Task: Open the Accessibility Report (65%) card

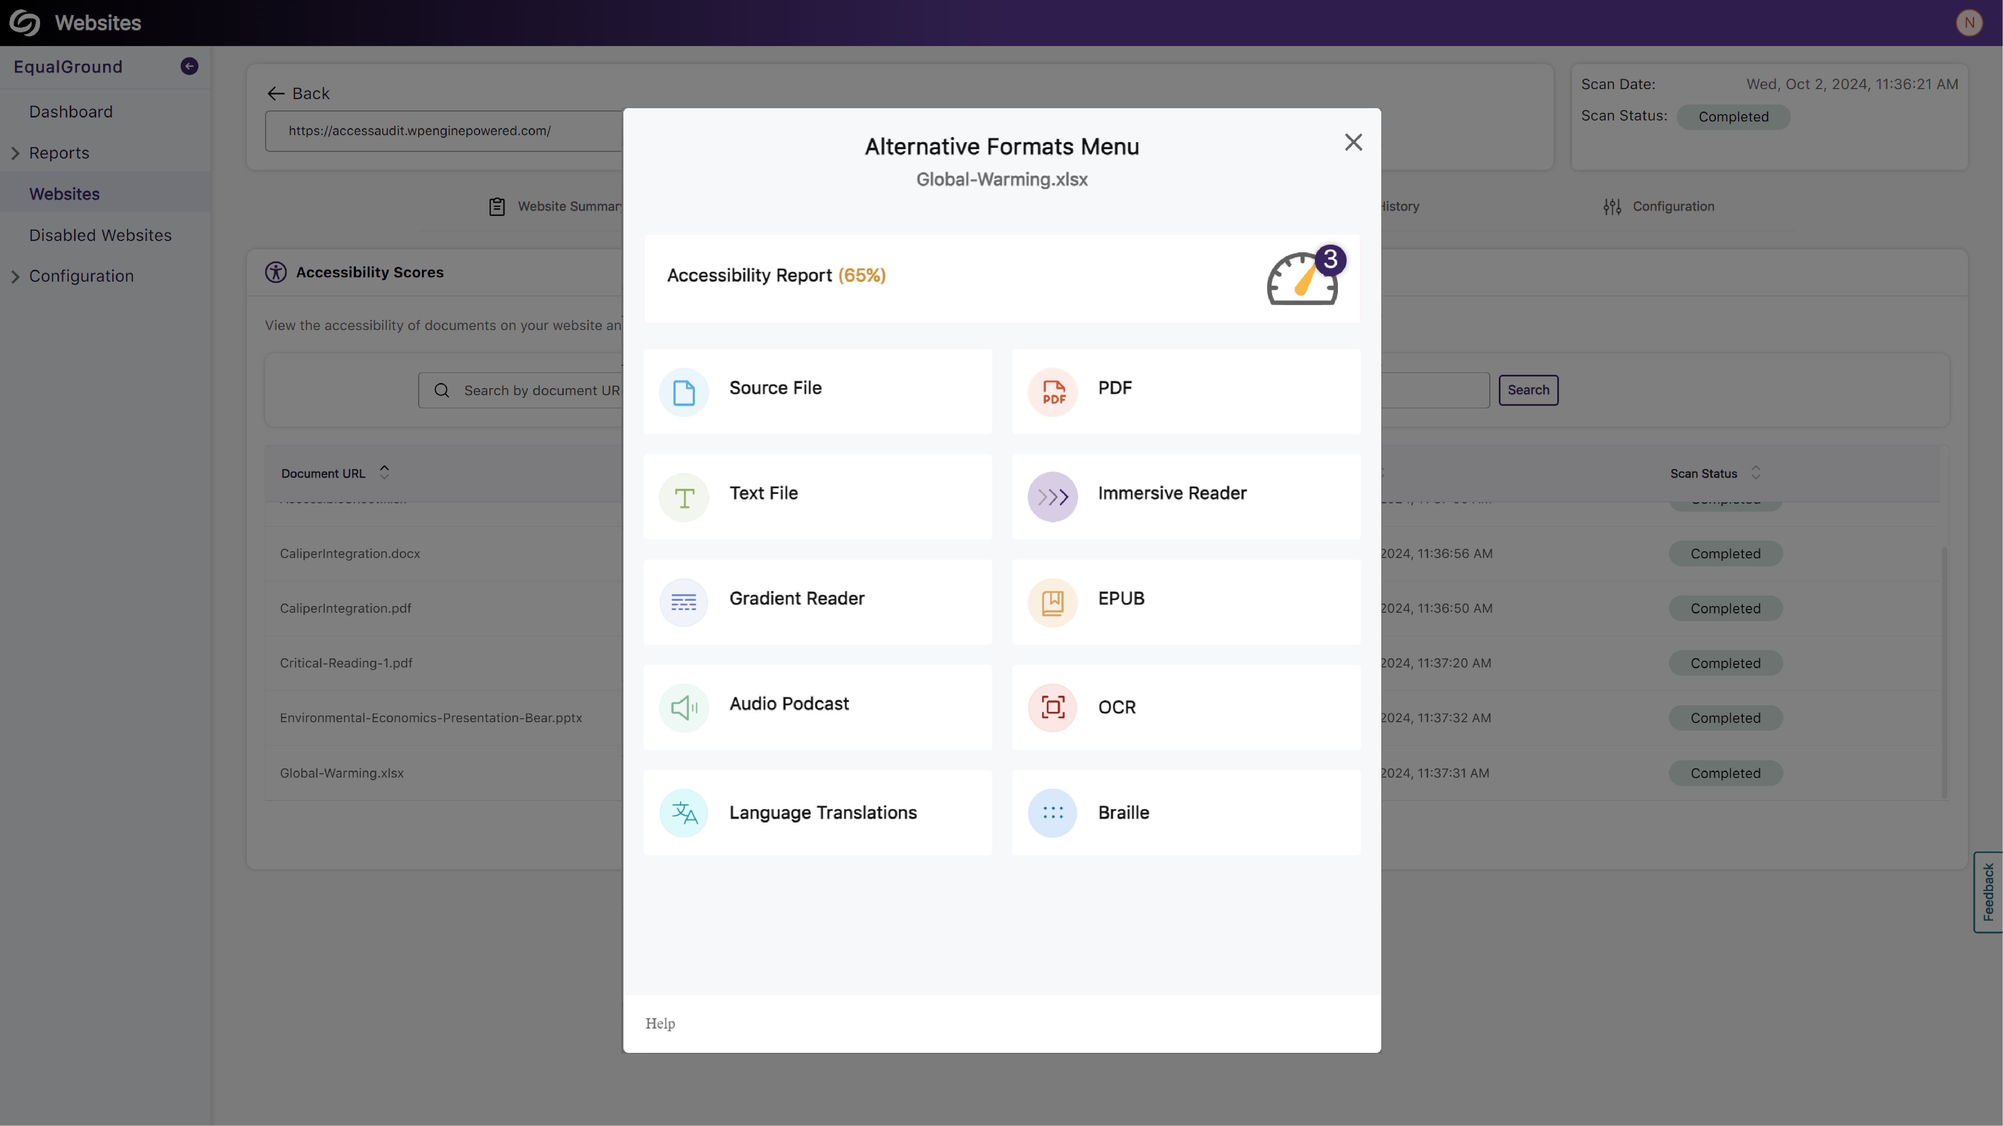Action: (1002, 278)
